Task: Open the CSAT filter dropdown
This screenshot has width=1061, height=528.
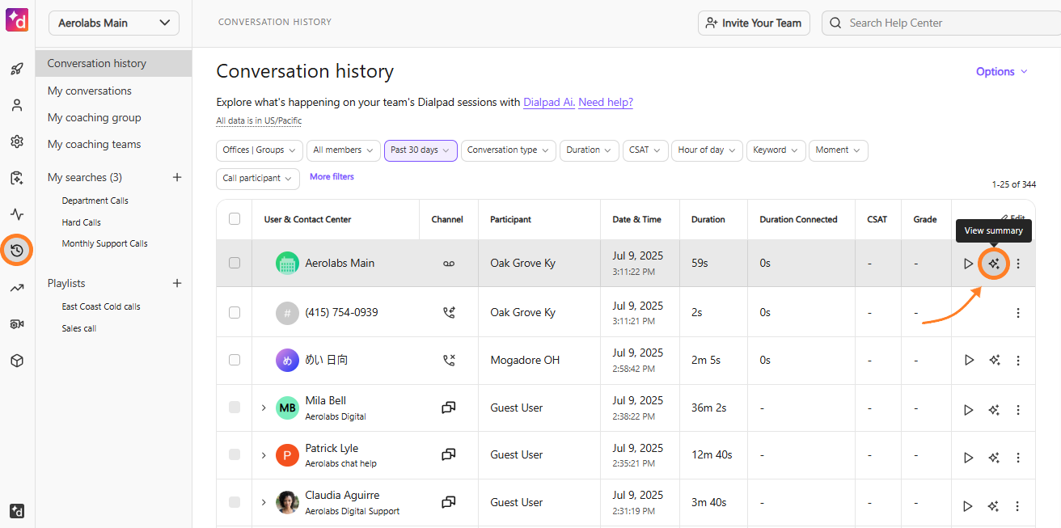Action: pos(645,150)
